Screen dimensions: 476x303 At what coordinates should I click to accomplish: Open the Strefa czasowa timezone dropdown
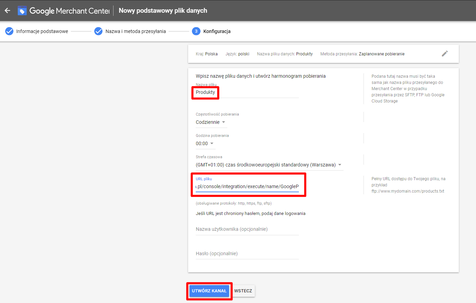[269, 165]
